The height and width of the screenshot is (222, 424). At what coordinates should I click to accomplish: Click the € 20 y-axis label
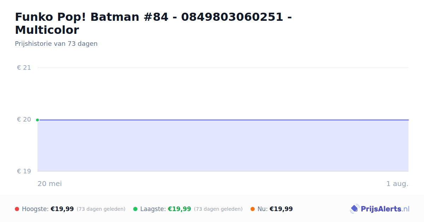24,119
